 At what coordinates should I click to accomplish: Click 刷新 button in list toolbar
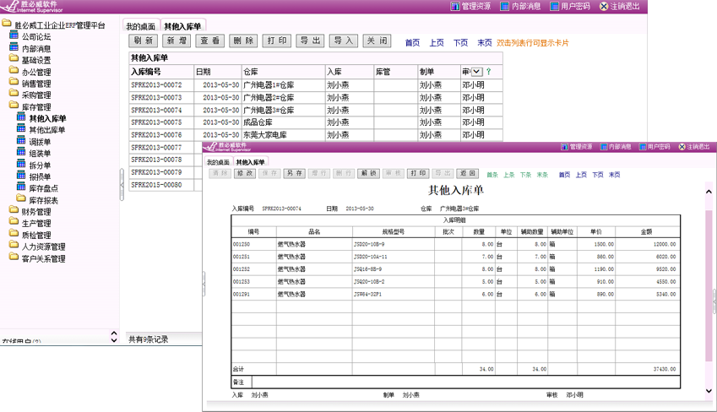tap(143, 41)
